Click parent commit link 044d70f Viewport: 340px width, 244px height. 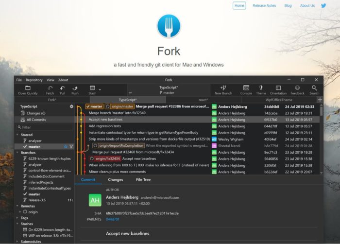[x=112, y=219]
